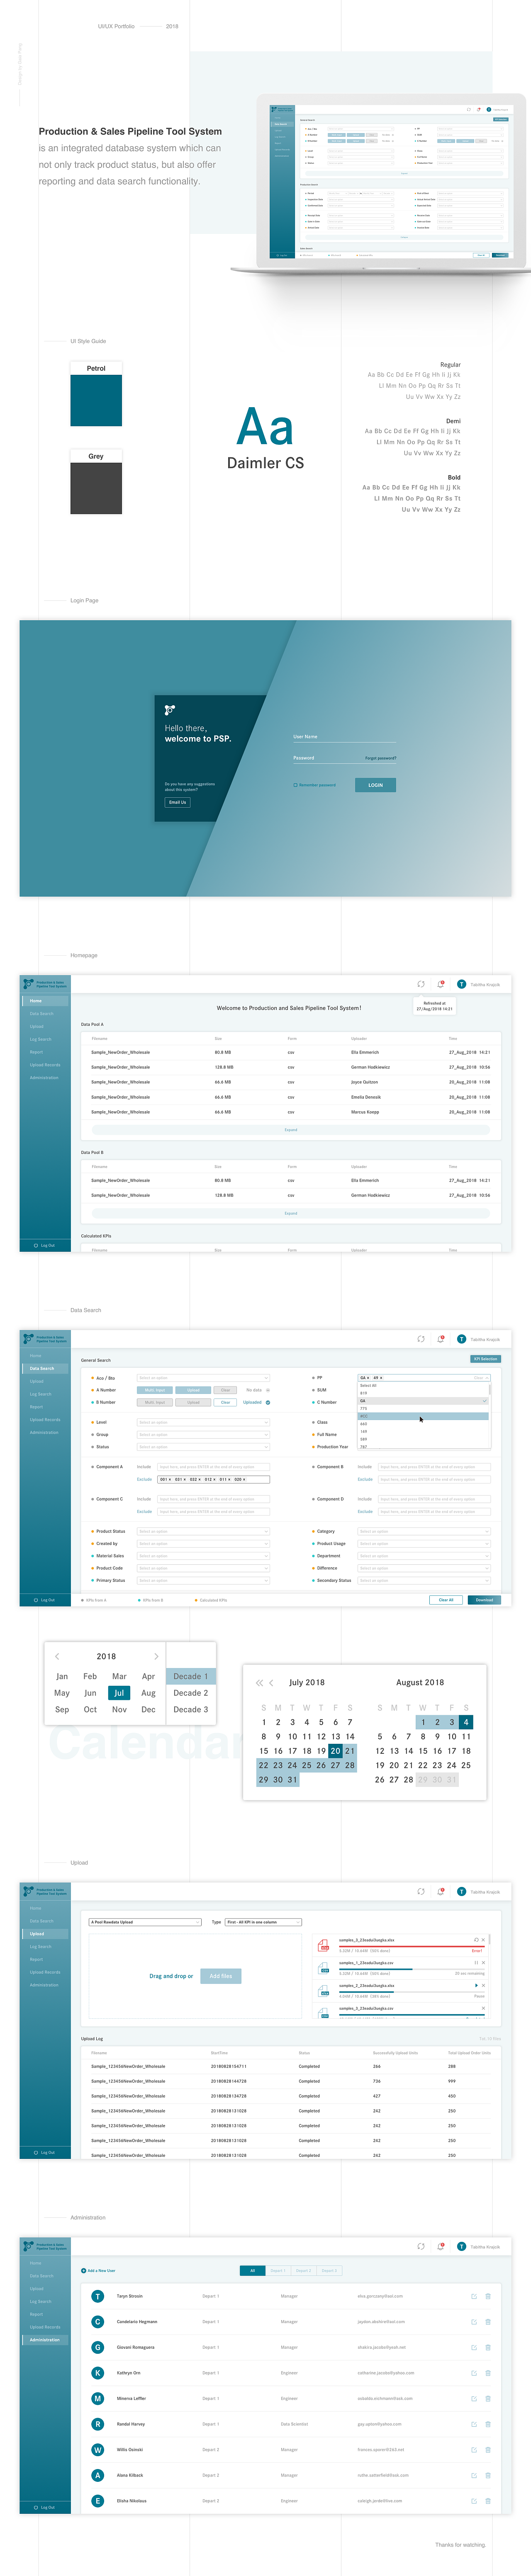This screenshot has height=2576, width=531.
Task: Select Log Search in Data Search sidebar
Action: coord(40,1393)
